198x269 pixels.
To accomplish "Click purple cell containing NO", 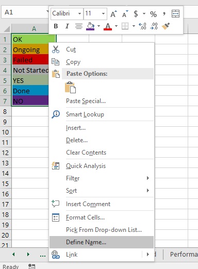I will point(30,101).
